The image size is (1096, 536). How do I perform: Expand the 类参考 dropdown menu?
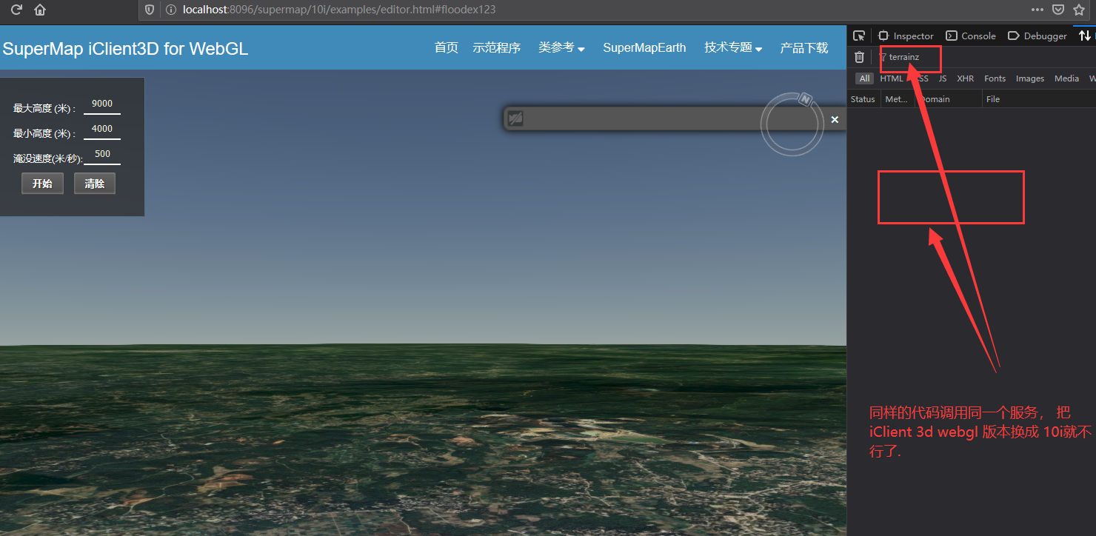coord(561,47)
